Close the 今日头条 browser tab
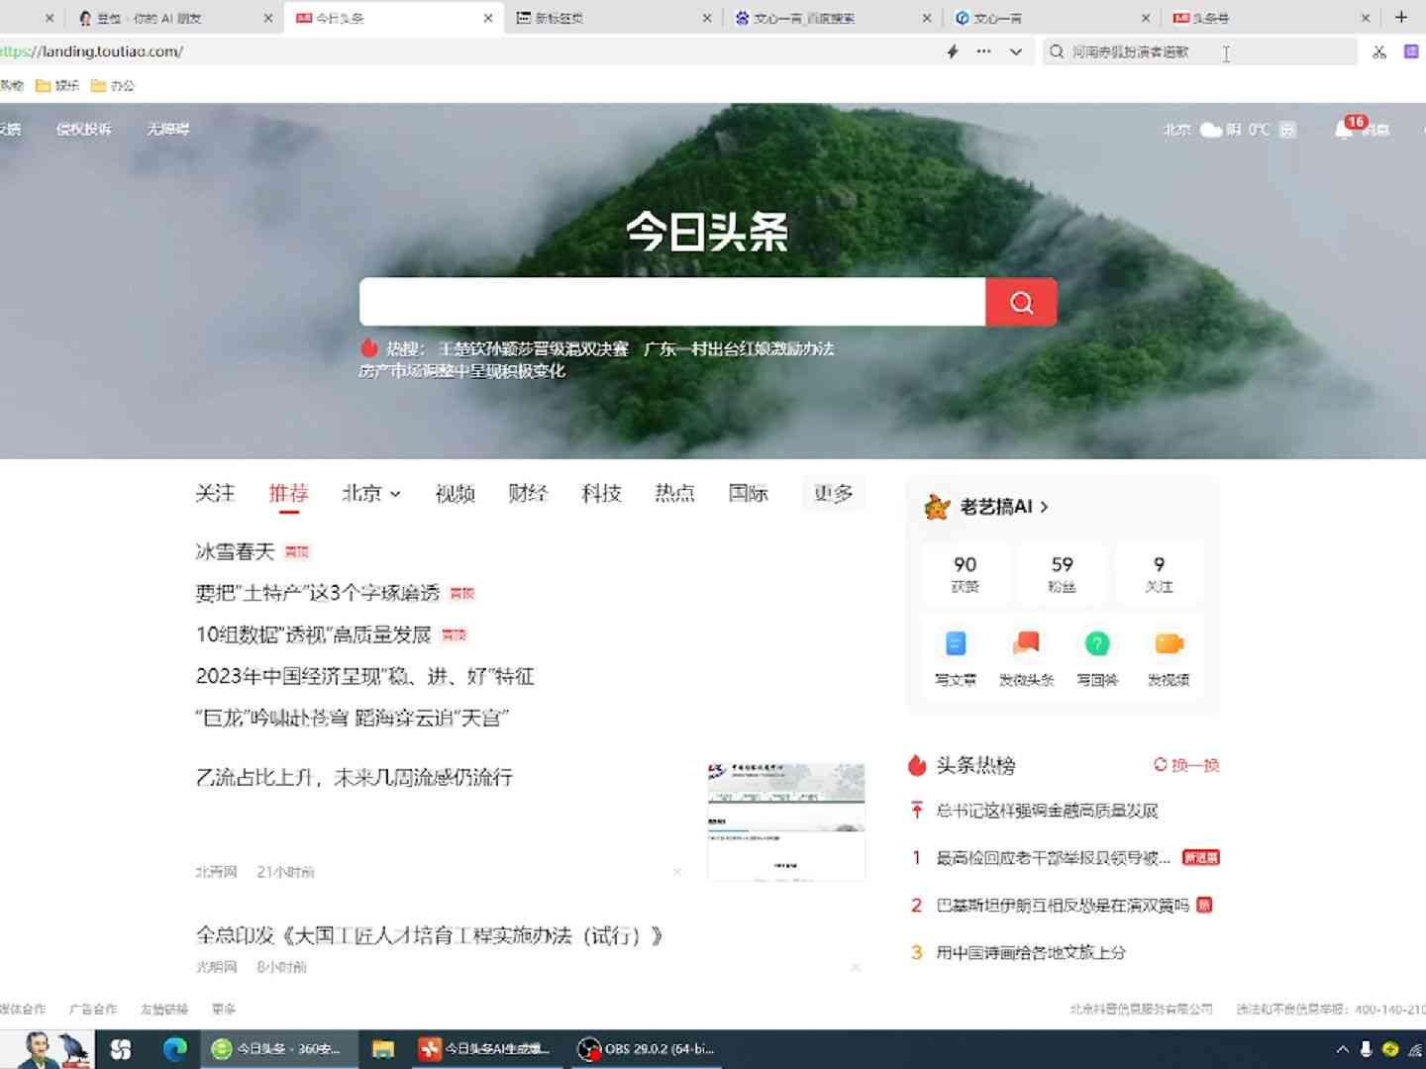 [x=488, y=18]
